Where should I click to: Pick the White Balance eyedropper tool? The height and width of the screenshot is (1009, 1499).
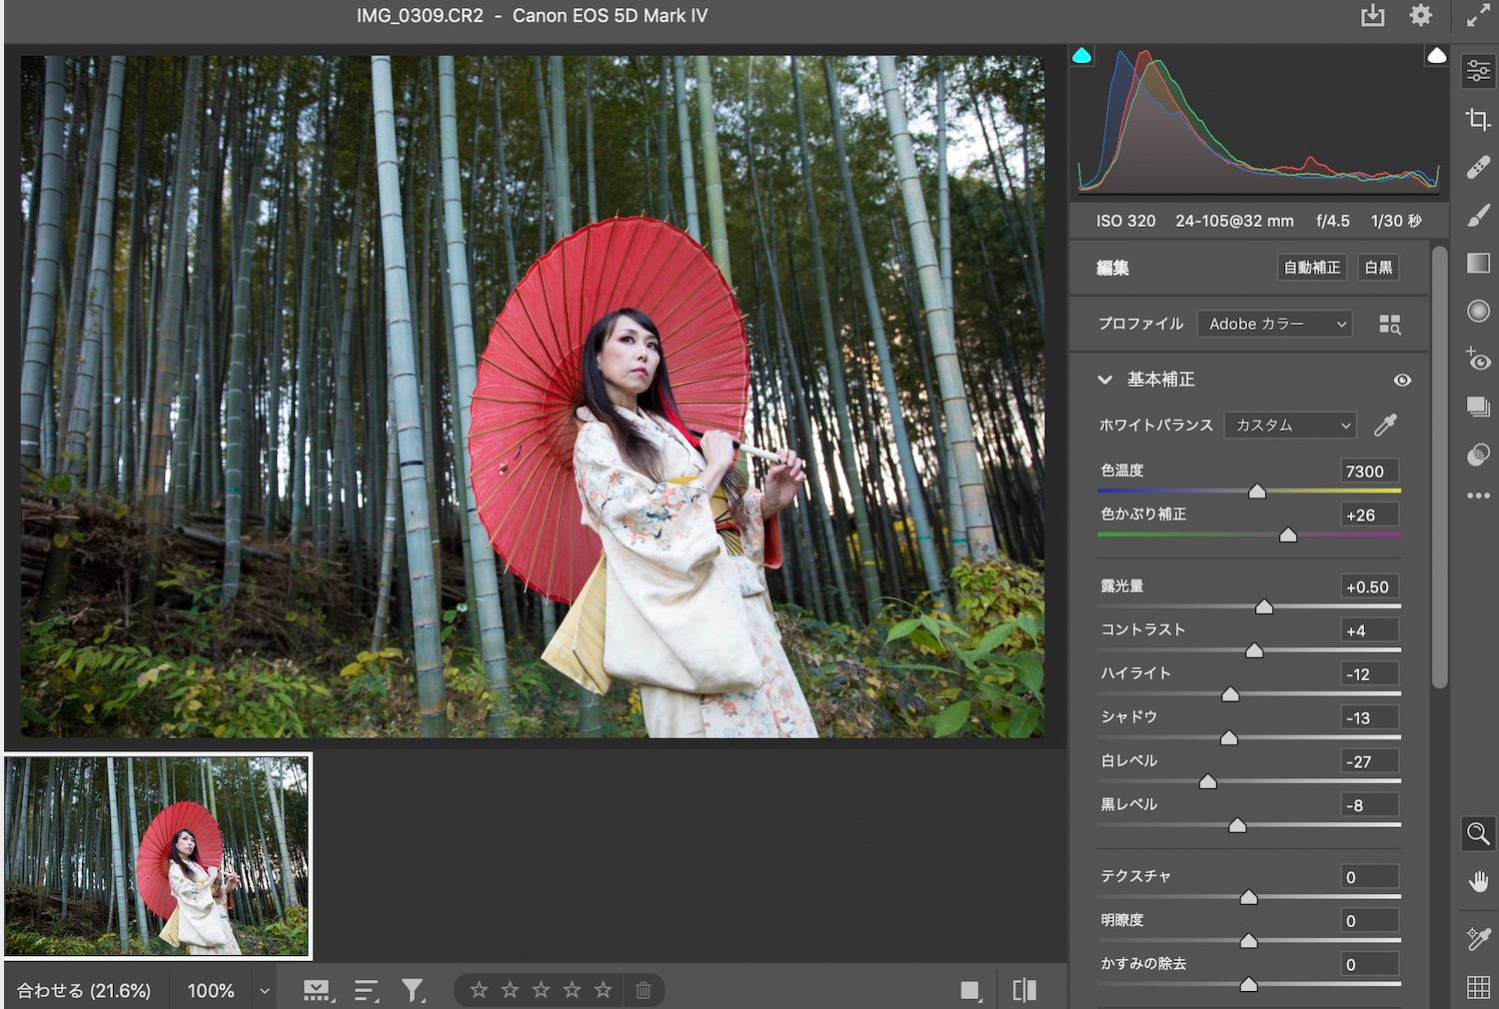pyautogui.click(x=1385, y=425)
